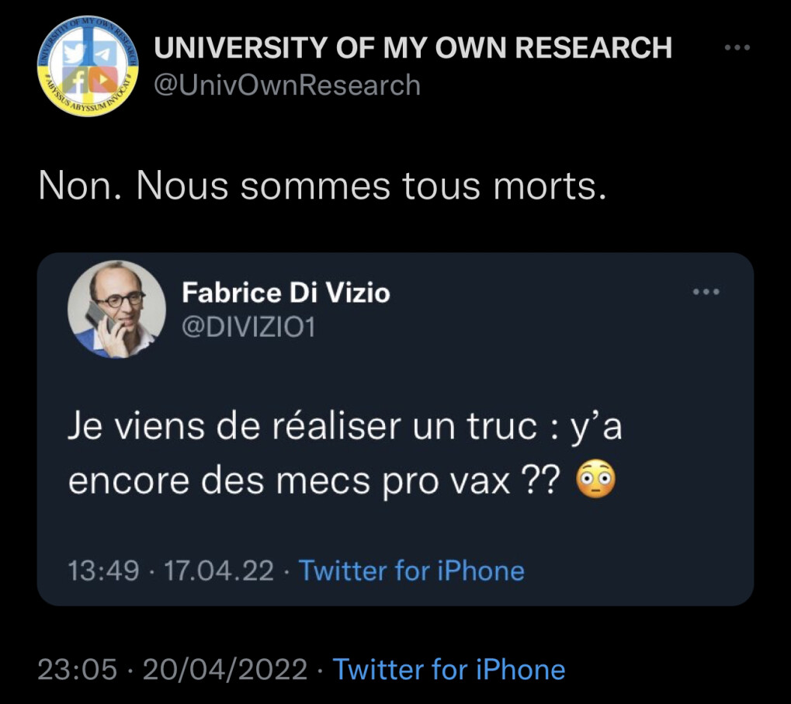The image size is (791, 704).
Task: Visit the @UnivOwnResearch handle
Action: point(287,85)
